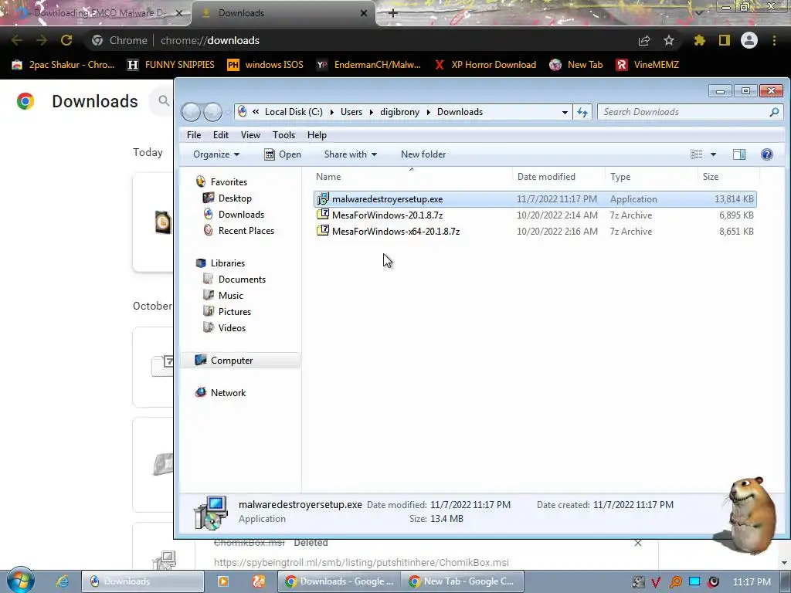Sort by Type column header

tap(652, 177)
